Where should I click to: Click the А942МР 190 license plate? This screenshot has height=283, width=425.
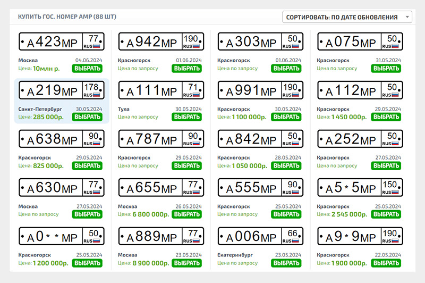pos(161,41)
